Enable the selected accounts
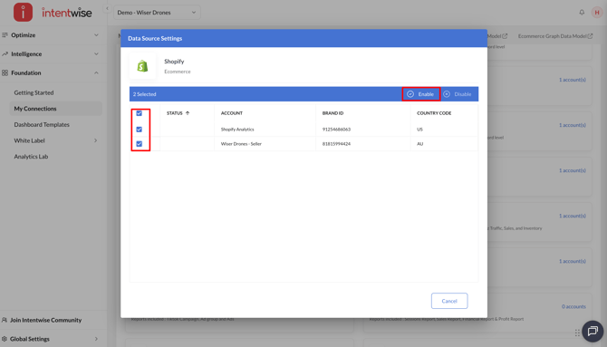The width and height of the screenshot is (607, 347). 420,94
